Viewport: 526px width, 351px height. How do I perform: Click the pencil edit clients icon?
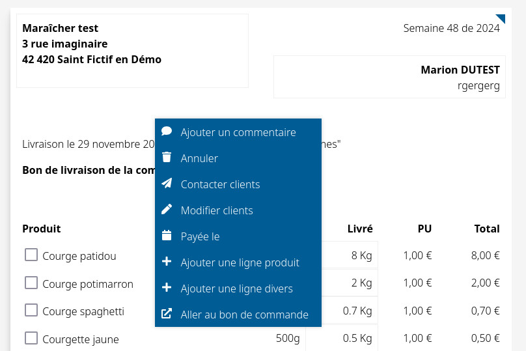[x=167, y=210]
